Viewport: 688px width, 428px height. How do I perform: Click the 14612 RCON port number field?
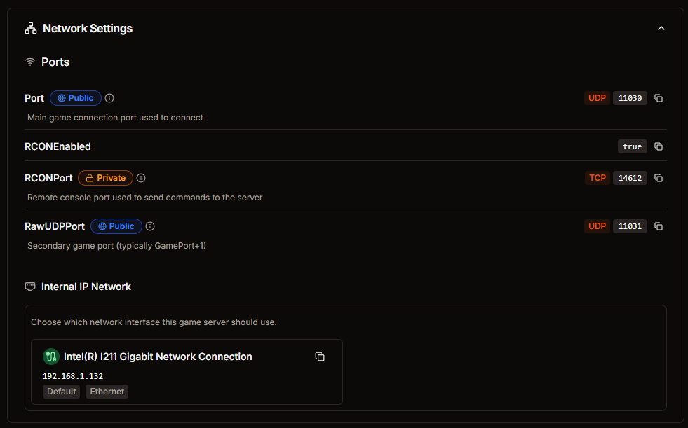630,178
